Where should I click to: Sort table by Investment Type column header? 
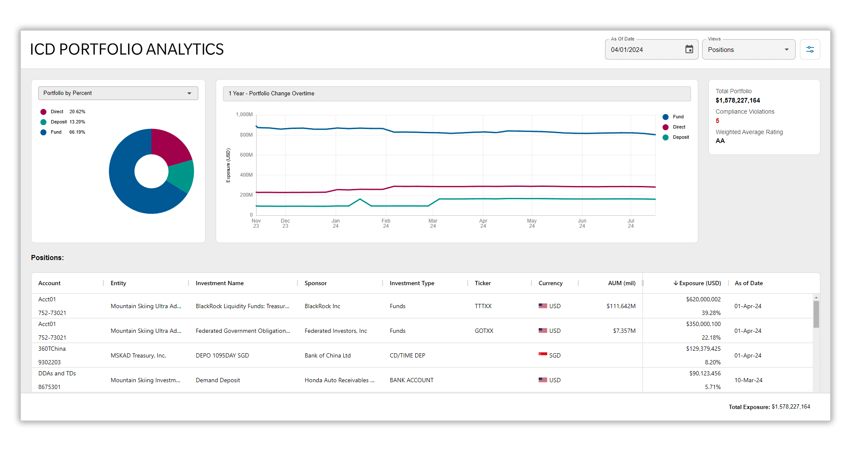[x=411, y=283]
